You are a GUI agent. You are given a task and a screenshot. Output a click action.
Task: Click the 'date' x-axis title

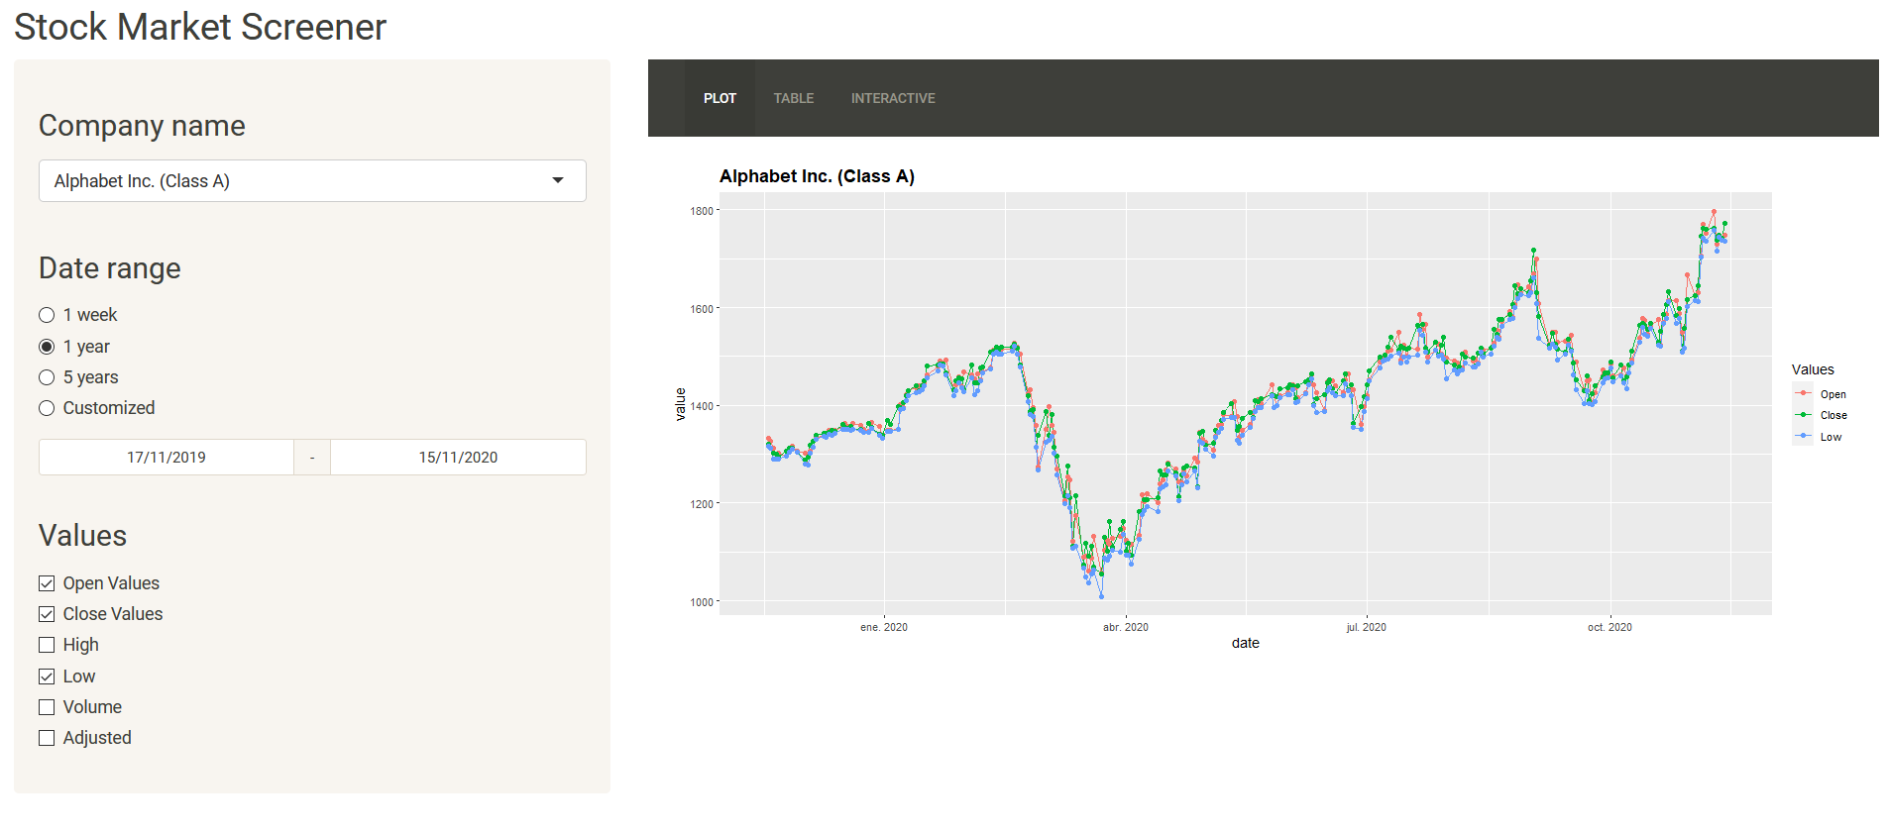pyautogui.click(x=1246, y=643)
